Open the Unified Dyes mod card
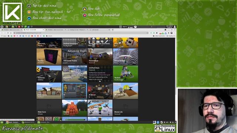The image size is (237, 133). (x=100, y=74)
